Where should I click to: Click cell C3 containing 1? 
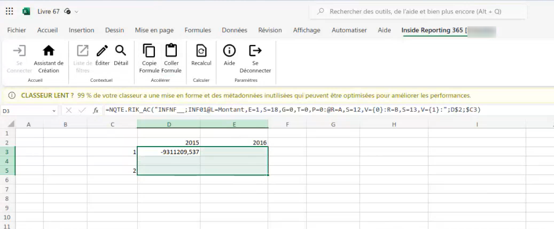(112, 152)
